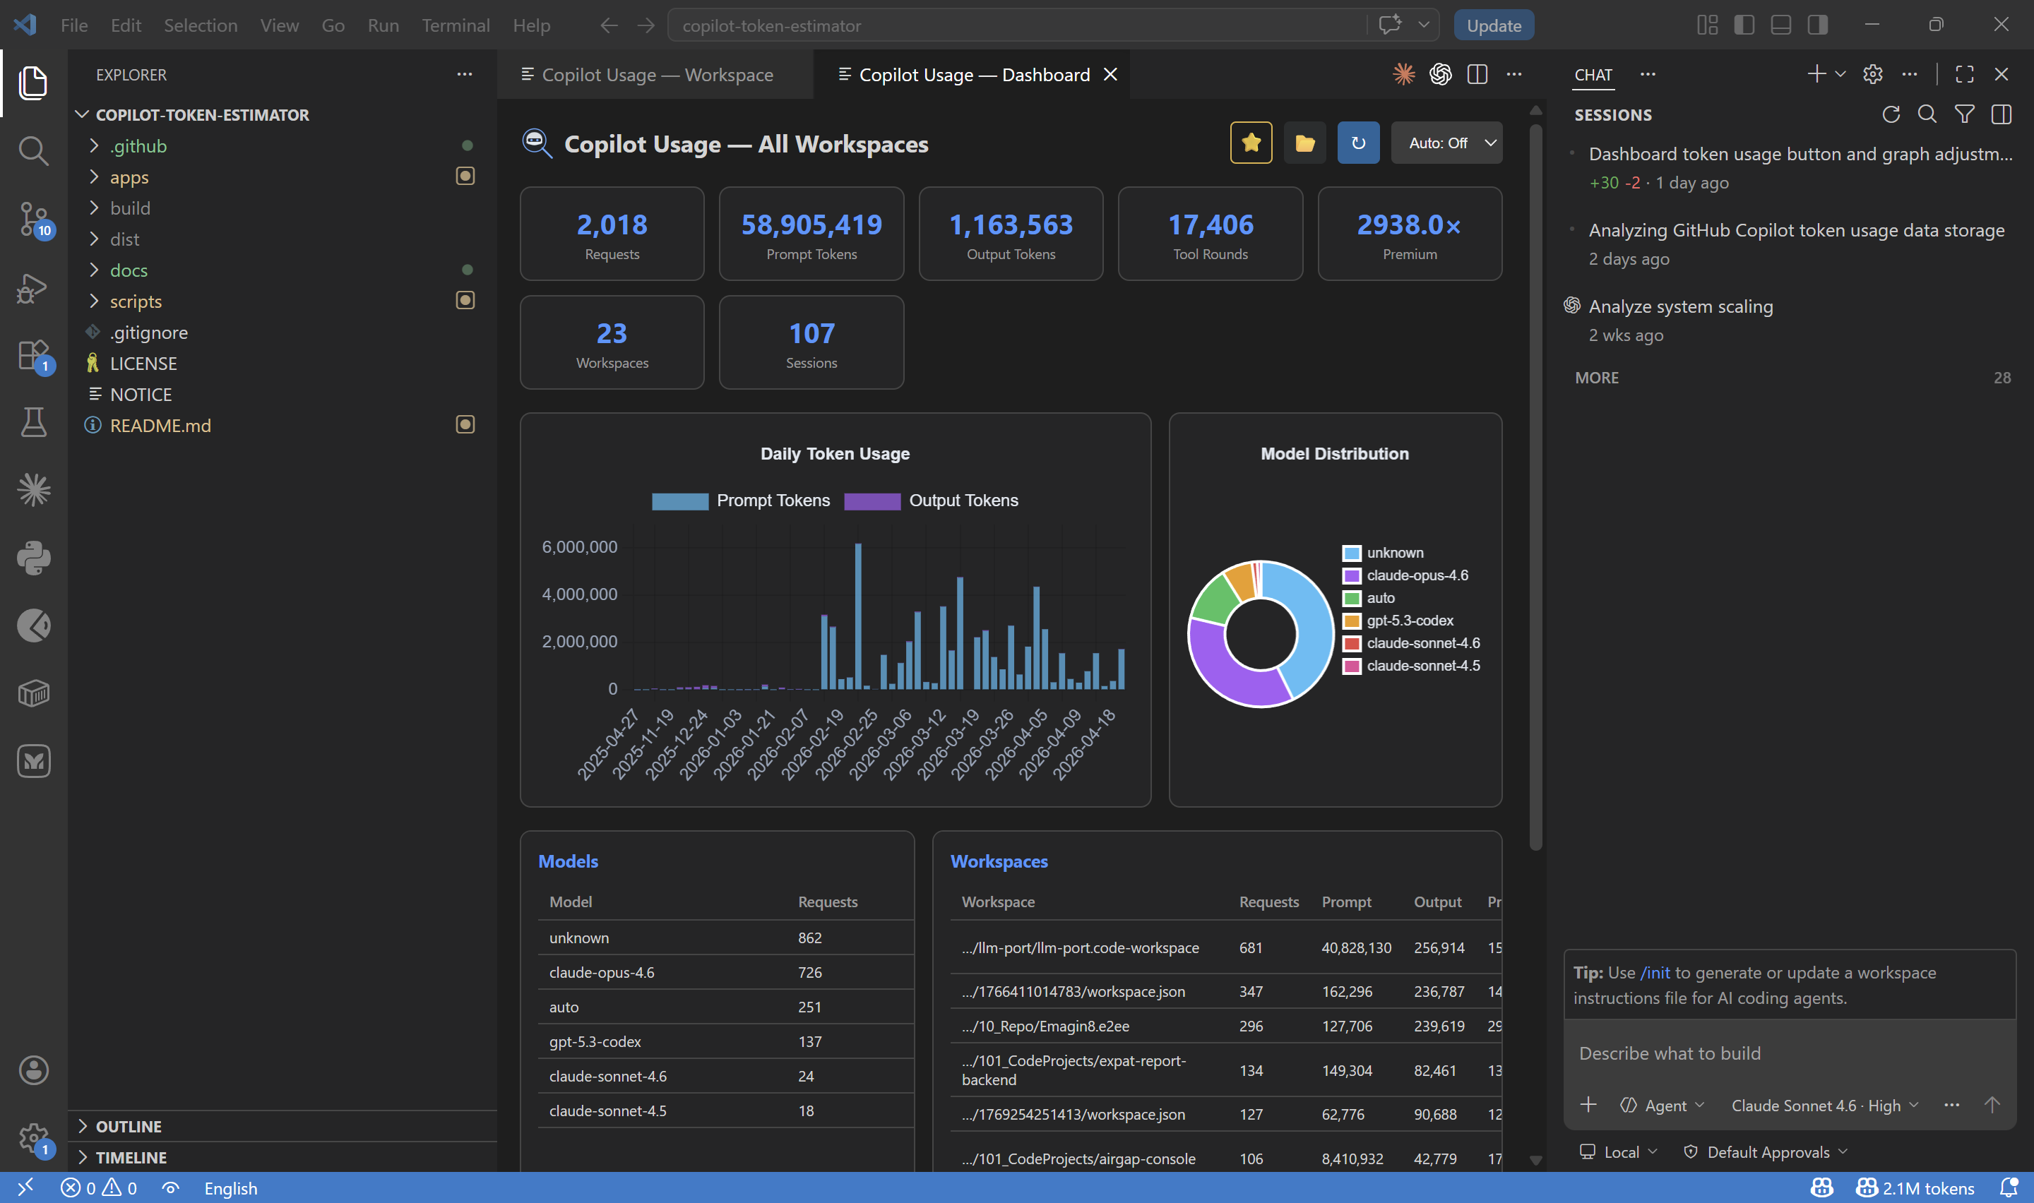
Task: Toggle the bottom panel layout button
Action: click(x=1780, y=25)
